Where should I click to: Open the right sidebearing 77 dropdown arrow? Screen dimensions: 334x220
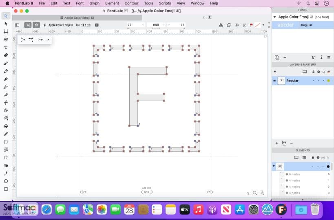(169, 25)
